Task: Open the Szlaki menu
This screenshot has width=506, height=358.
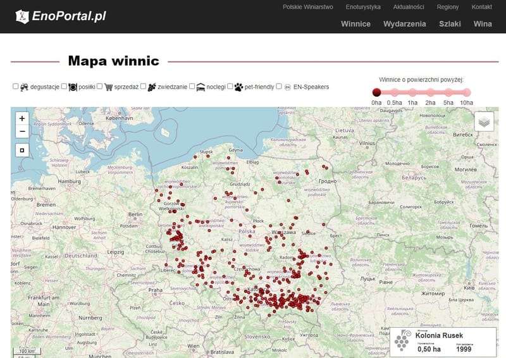Action: click(450, 24)
